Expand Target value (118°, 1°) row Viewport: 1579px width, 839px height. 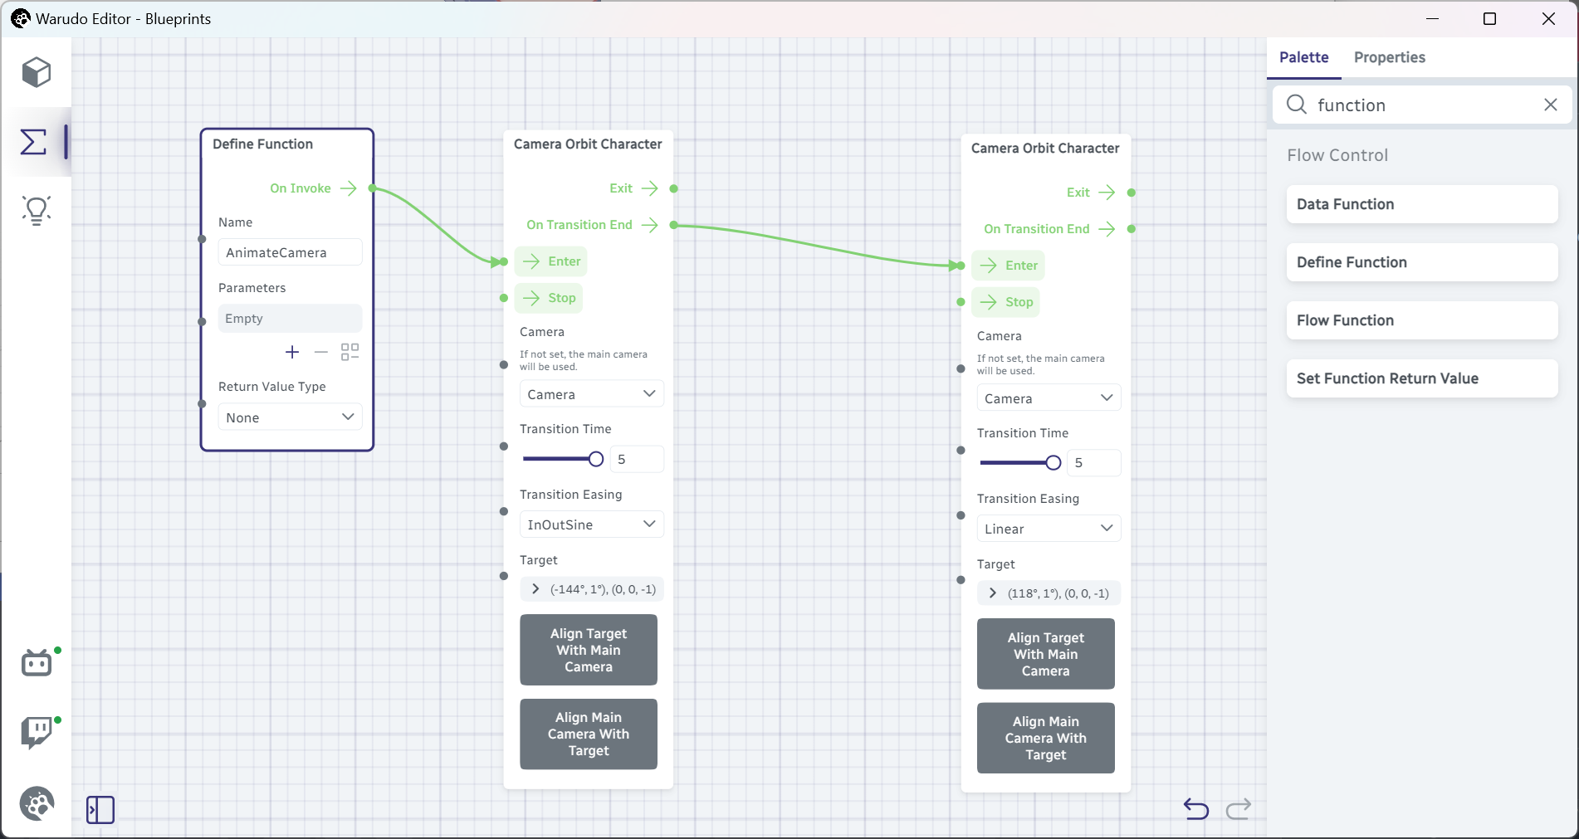pos(1049,593)
